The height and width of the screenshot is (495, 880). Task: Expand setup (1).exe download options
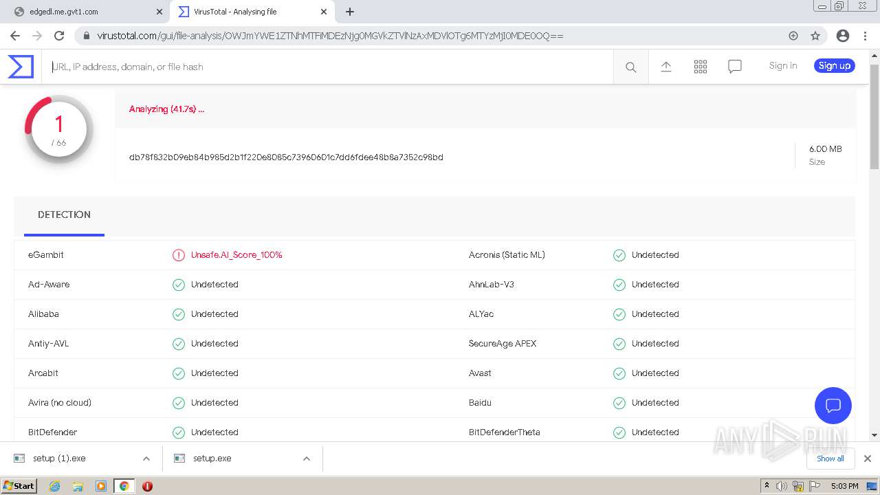[146, 459]
